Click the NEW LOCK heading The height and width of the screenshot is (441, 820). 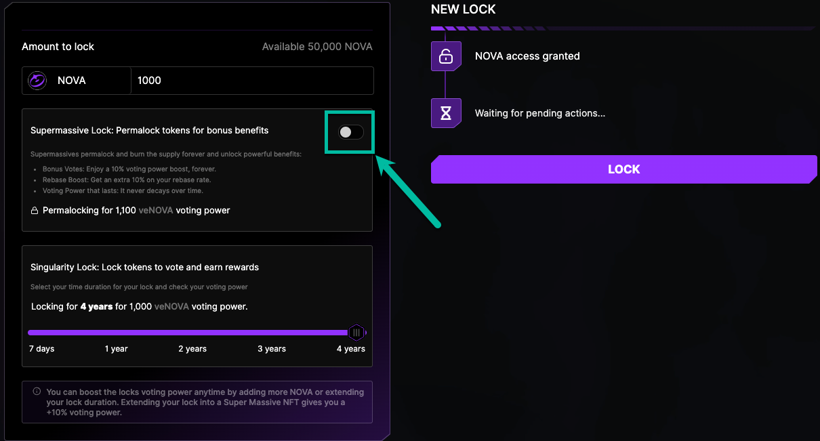tap(463, 9)
